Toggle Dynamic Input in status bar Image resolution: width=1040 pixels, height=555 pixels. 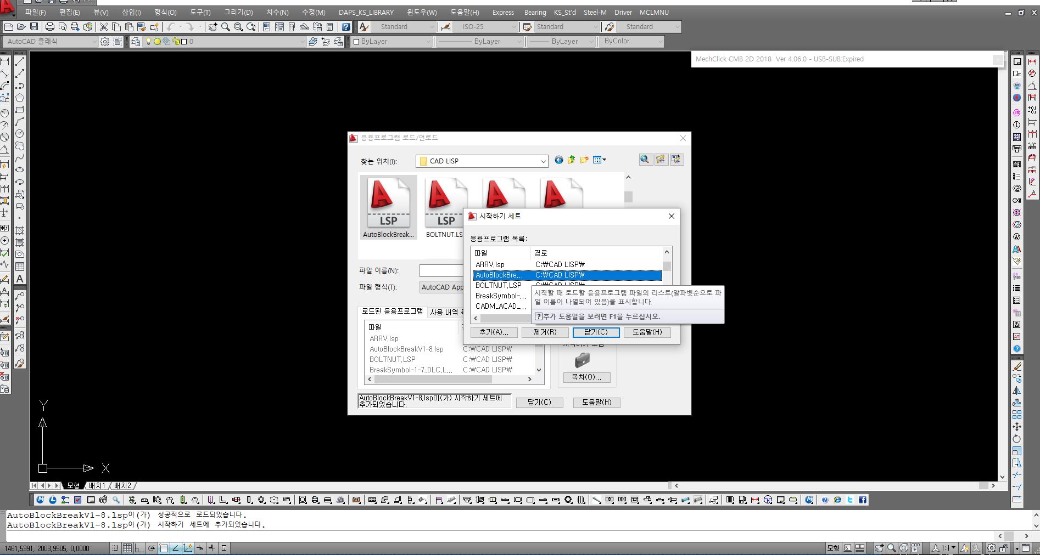tap(200, 548)
